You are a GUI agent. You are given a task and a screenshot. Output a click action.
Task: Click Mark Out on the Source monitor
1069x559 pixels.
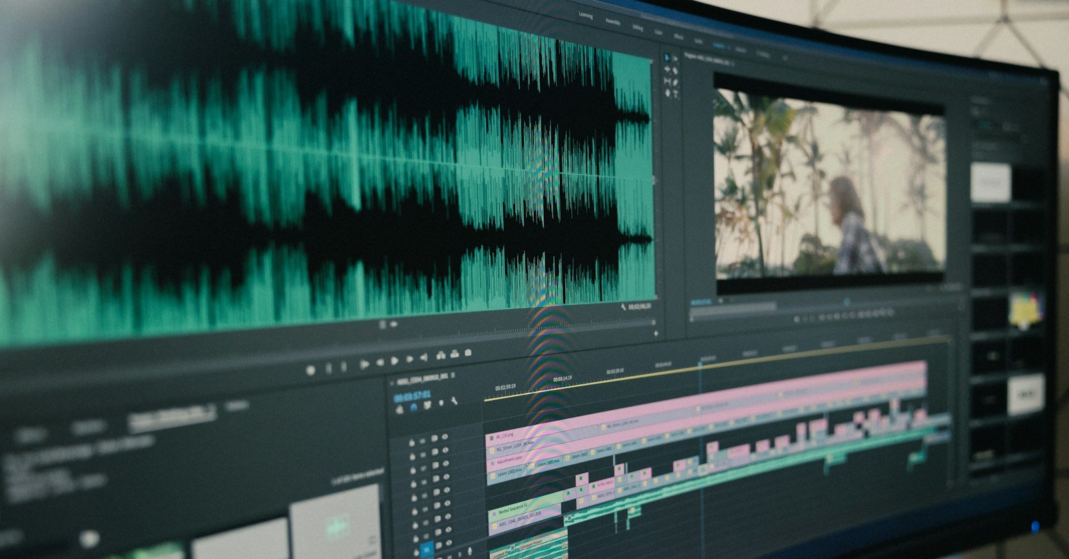click(343, 366)
